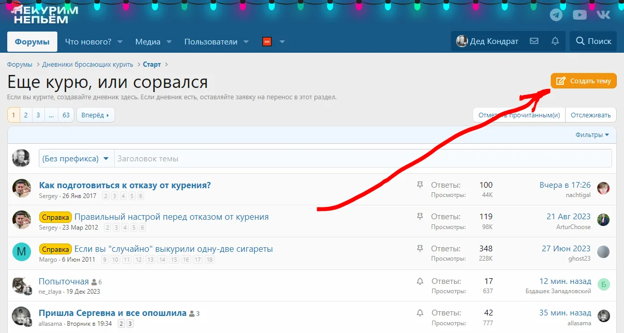Image resolution: width=624 pixels, height=333 pixels.
Task: Open thread Если вы "случайно" выкурили сигареты
Action: tap(174, 249)
